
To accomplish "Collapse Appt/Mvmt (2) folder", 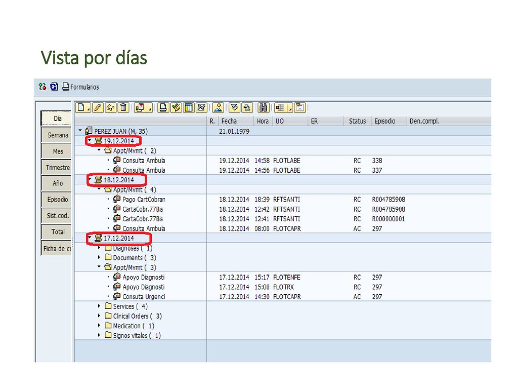I will point(99,150).
